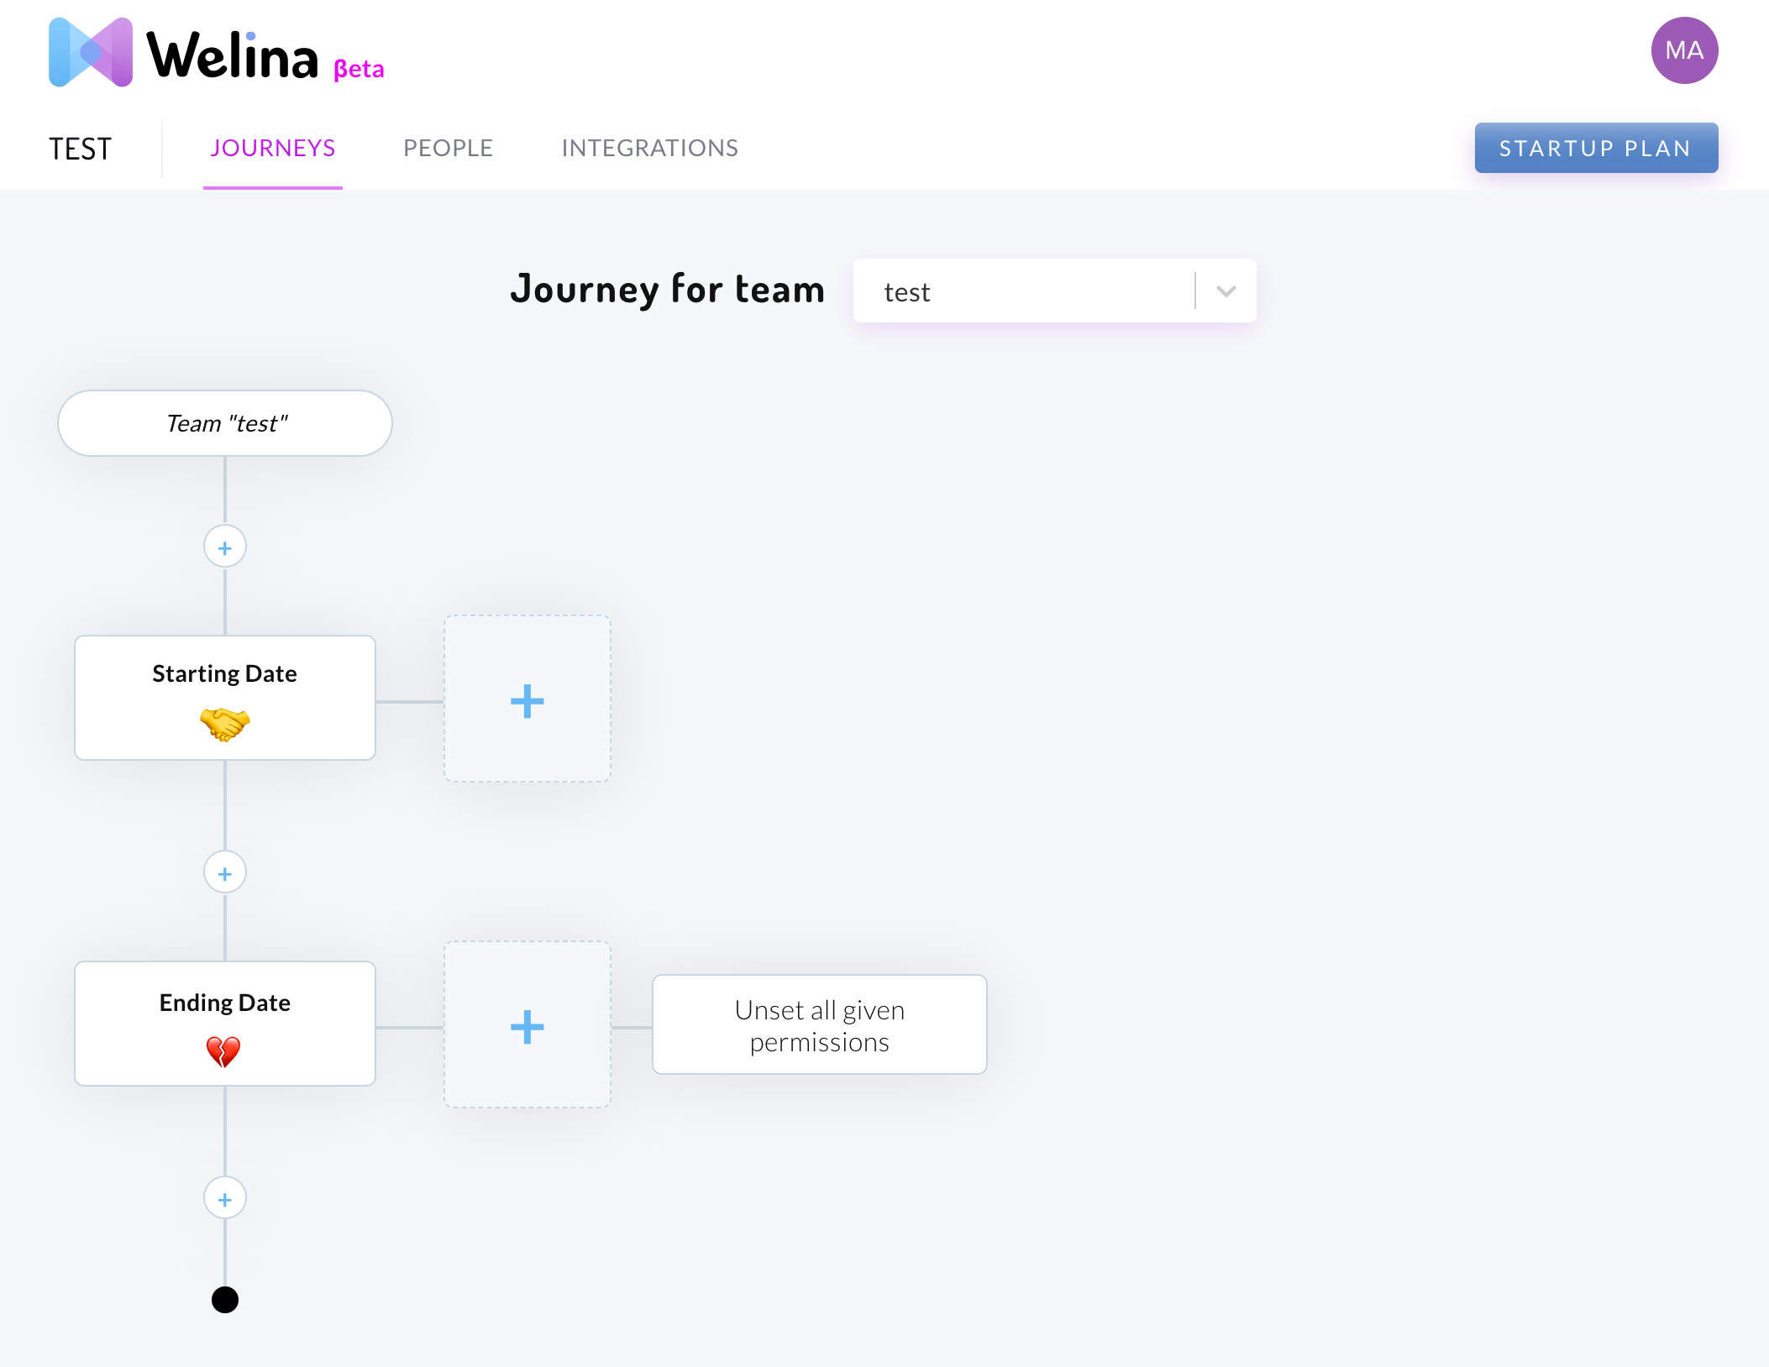1769x1367 pixels.
Task: Expand the team selector chevron
Action: click(x=1226, y=291)
